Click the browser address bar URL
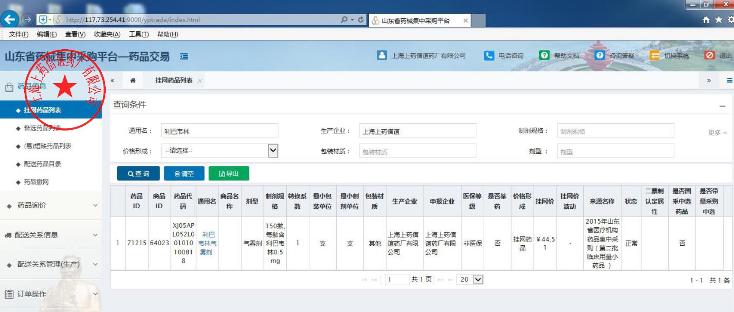 (133, 20)
